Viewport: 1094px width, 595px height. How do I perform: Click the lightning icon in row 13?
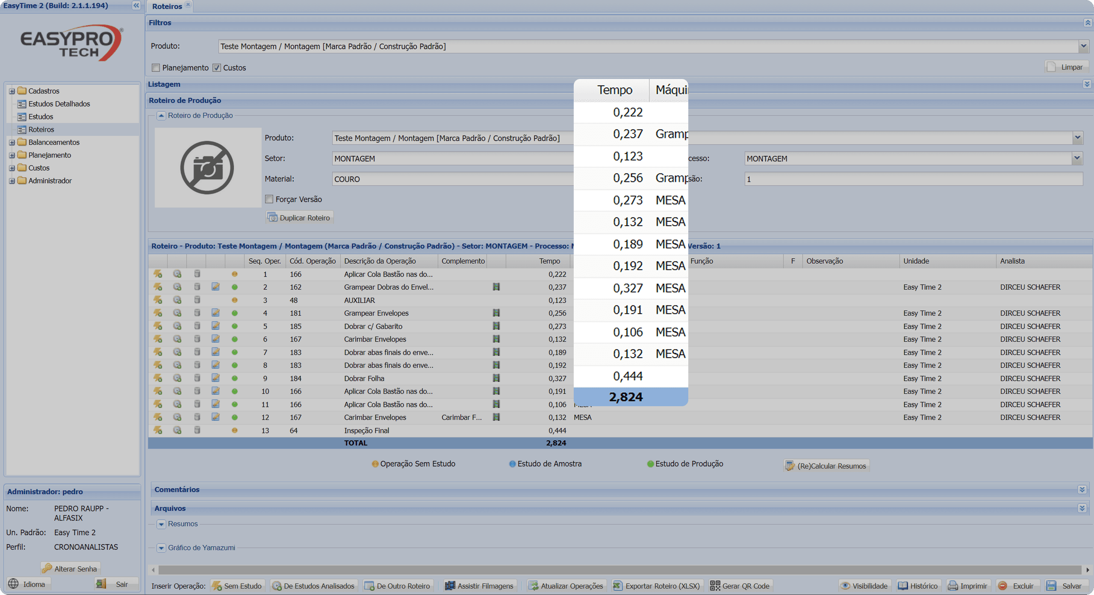point(158,430)
